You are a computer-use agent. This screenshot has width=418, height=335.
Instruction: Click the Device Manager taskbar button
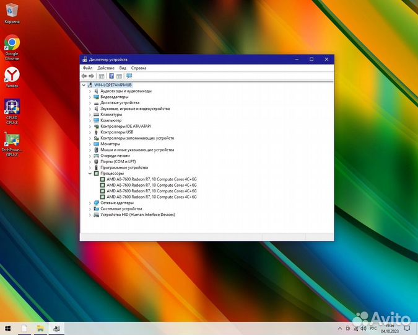click(x=56, y=329)
